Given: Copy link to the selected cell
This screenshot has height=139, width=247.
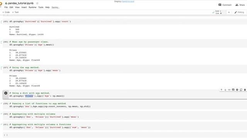Looking at the screenshot, I should (229, 90).
